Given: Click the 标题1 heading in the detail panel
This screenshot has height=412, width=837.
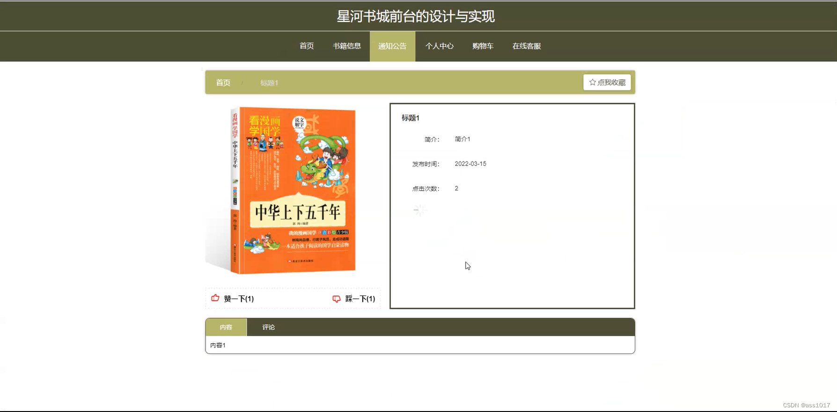Looking at the screenshot, I should [x=411, y=118].
